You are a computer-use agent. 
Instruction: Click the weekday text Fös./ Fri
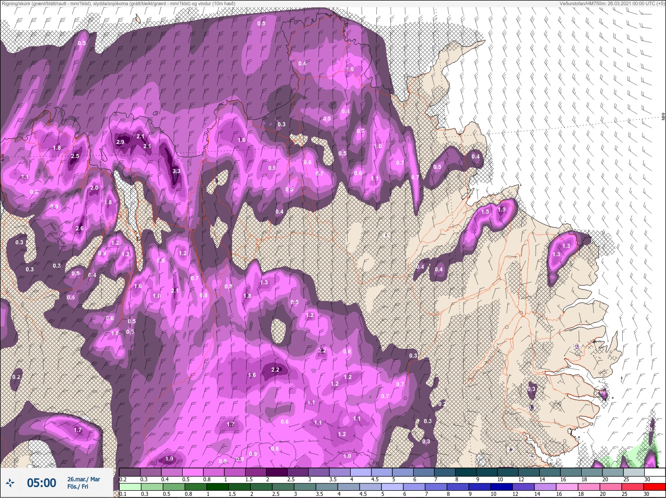click(79, 487)
